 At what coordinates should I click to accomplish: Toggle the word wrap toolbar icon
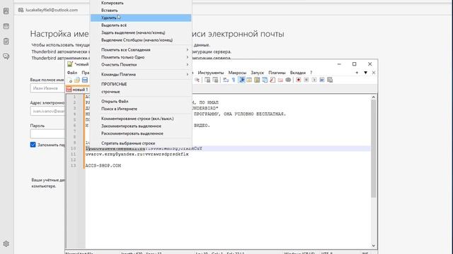(x=226, y=80)
